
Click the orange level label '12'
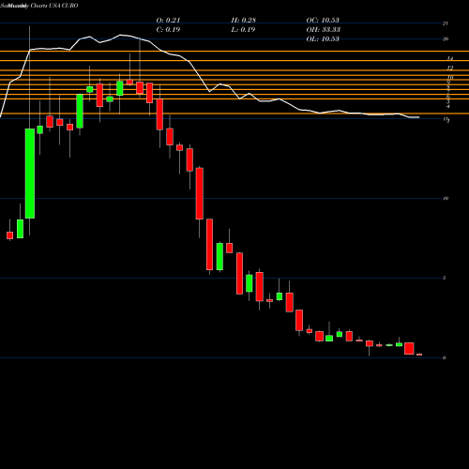pyautogui.click(x=450, y=68)
